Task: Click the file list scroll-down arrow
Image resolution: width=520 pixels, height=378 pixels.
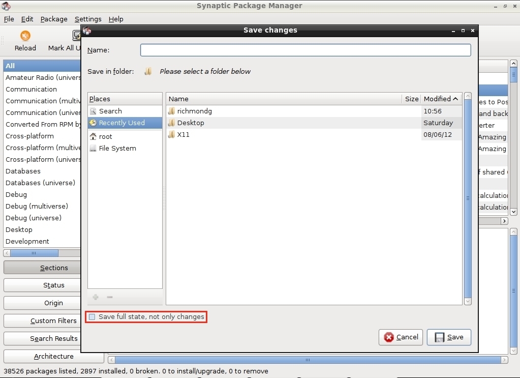Action: 468,302
